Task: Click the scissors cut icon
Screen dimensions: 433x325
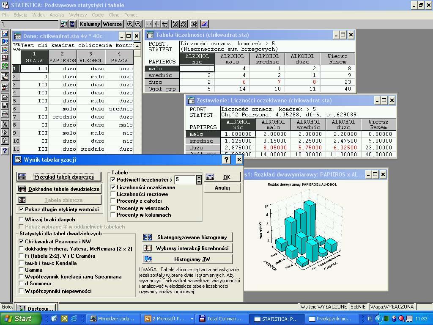Action: pyautogui.click(x=5, y=124)
